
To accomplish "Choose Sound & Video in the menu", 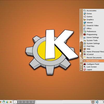I will pos(94,25).
